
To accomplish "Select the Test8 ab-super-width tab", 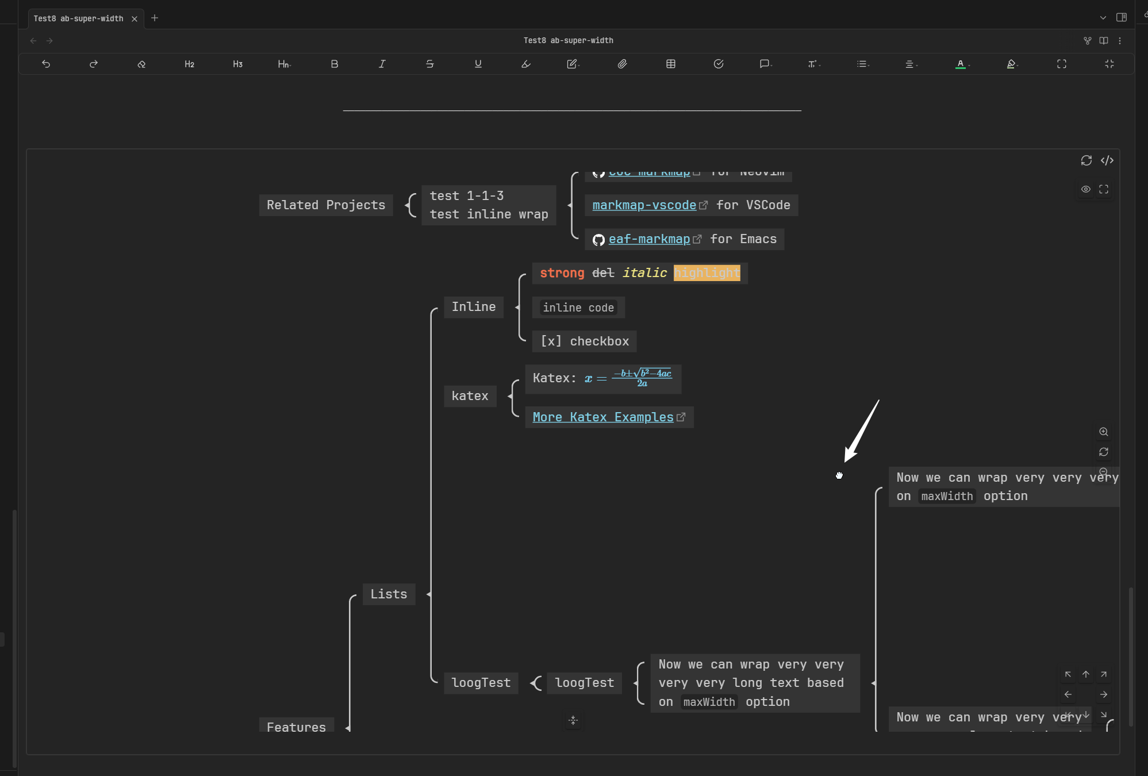I will pos(78,18).
